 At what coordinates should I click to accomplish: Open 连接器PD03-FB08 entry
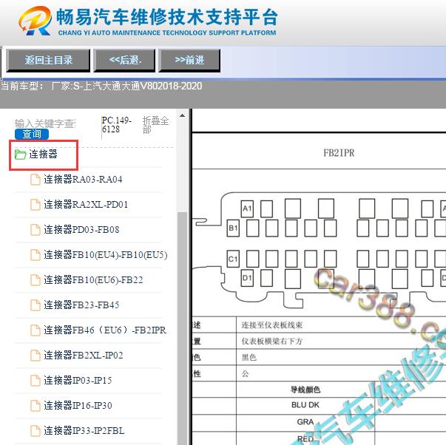coord(81,230)
